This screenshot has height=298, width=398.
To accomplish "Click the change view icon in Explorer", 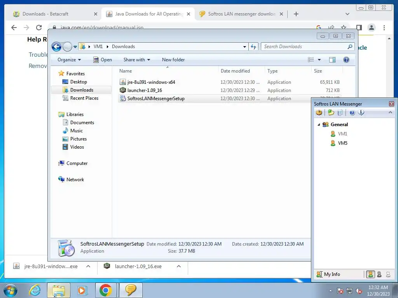I will click(x=311, y=60).
